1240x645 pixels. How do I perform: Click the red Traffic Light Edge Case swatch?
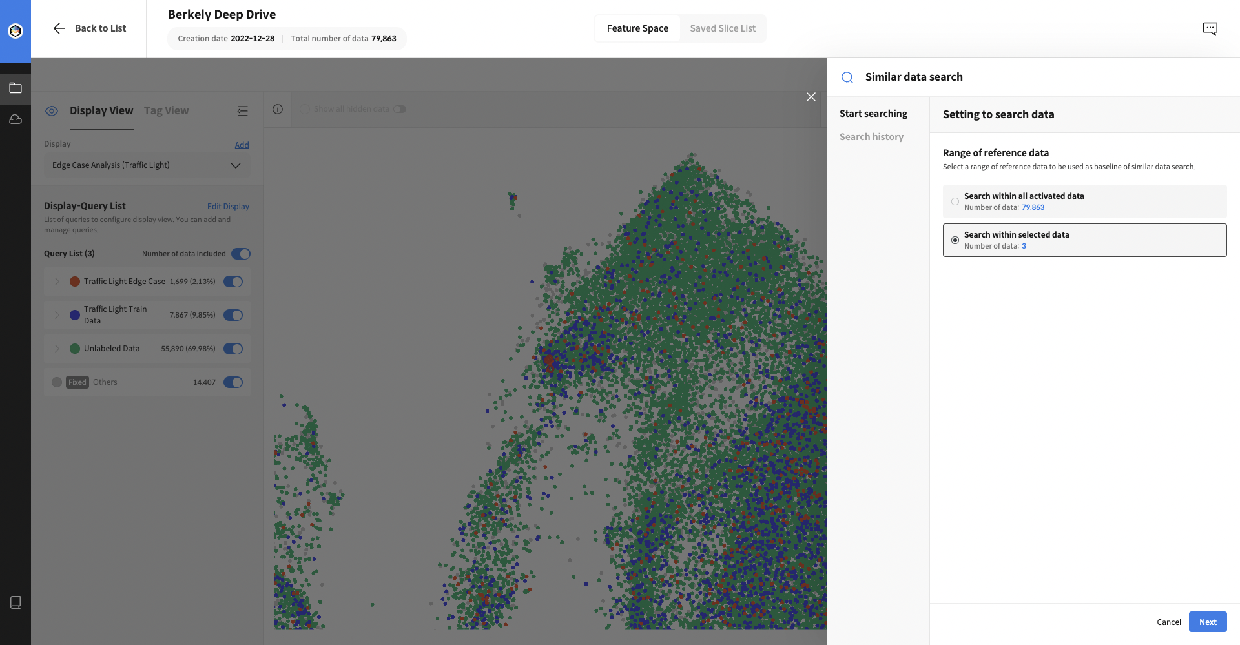point(75,282)
